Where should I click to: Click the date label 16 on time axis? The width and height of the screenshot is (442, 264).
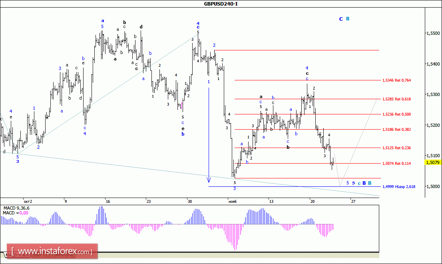point(108,201)
